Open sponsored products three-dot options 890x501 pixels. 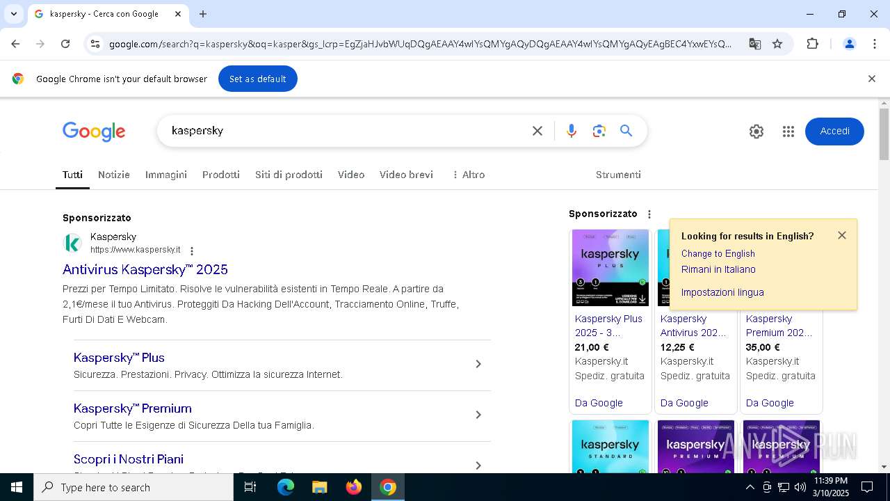click(649, 214)
